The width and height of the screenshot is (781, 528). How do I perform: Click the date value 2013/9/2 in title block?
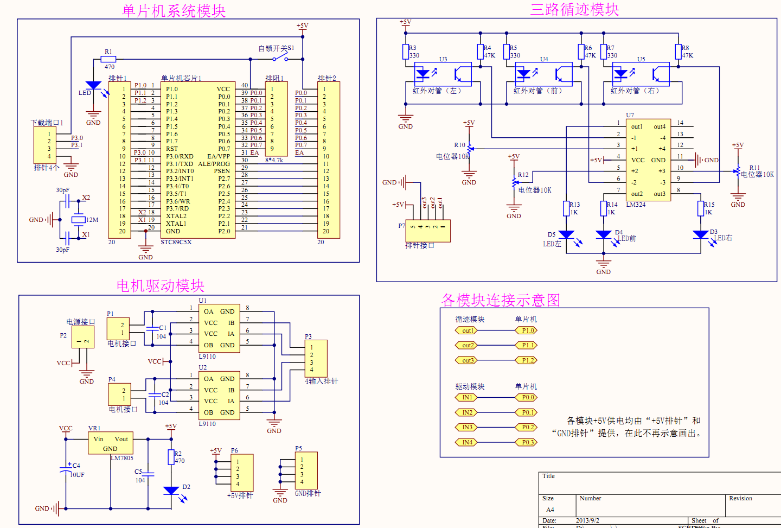(x=587, y=520)
